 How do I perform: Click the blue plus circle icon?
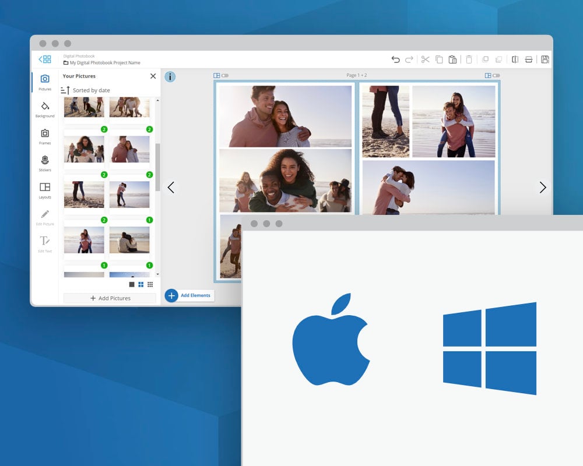point(171,296)
